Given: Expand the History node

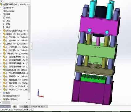Looking at the screenshot, I should tap(1, 8).
